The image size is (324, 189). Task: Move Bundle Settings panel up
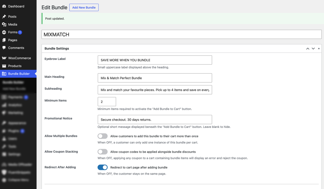click(x=308, y=49)
